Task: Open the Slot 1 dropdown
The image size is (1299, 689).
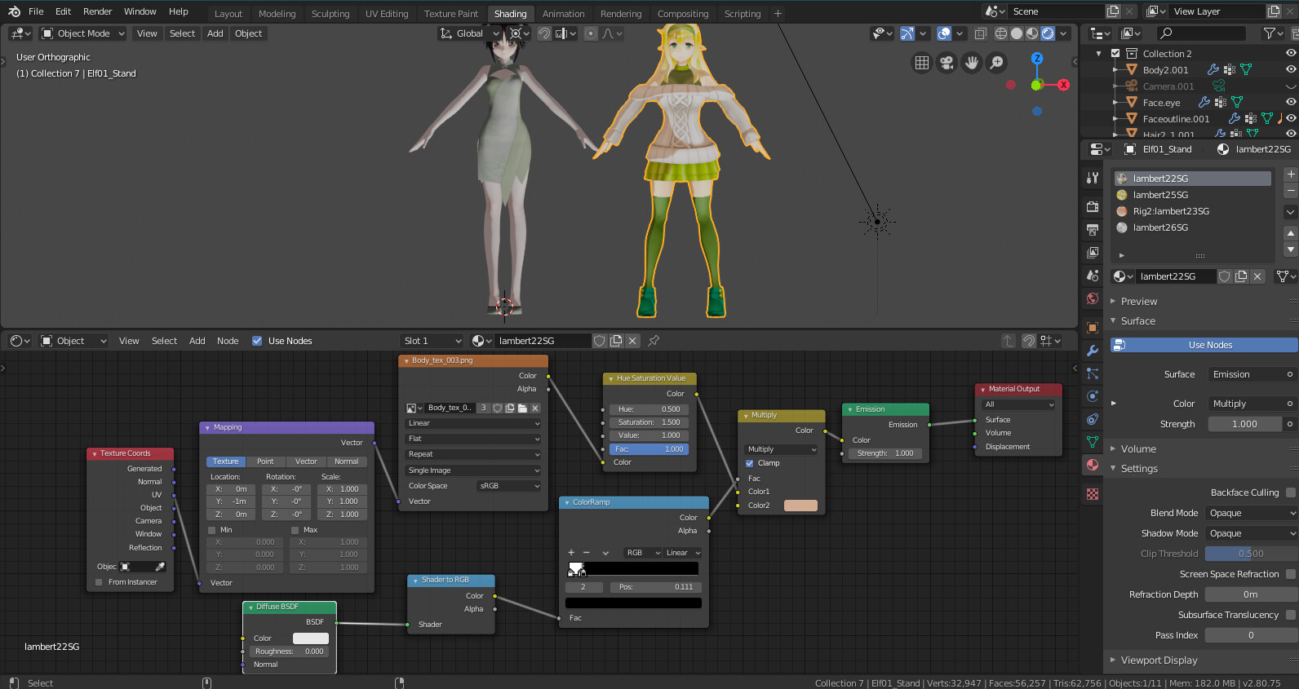Action: (432, 341)
